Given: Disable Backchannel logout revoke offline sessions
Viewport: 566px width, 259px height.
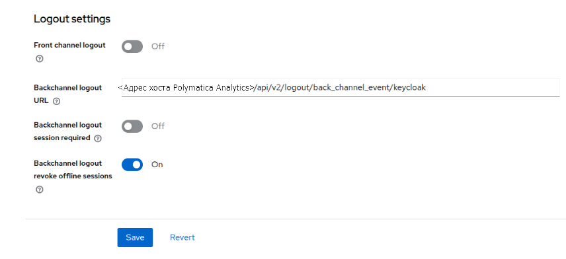Looking at the screenshot, I should pyautogui.click(x=132, y=165).
